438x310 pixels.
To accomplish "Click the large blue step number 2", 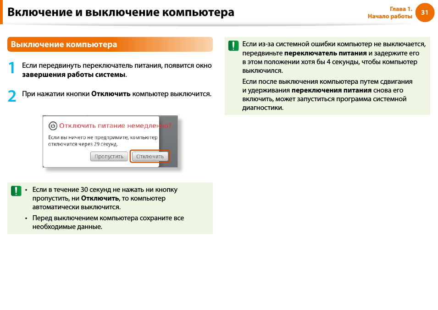I will [x=12, y=95].
